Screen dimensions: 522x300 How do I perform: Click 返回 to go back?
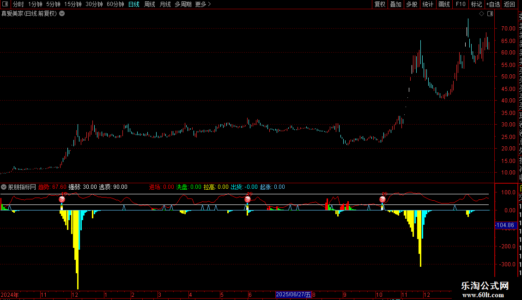tap(510, 4)
